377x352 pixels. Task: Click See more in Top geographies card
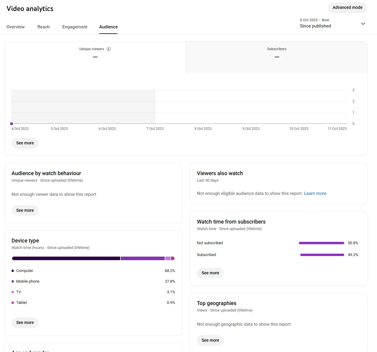[x=210, y=340]
